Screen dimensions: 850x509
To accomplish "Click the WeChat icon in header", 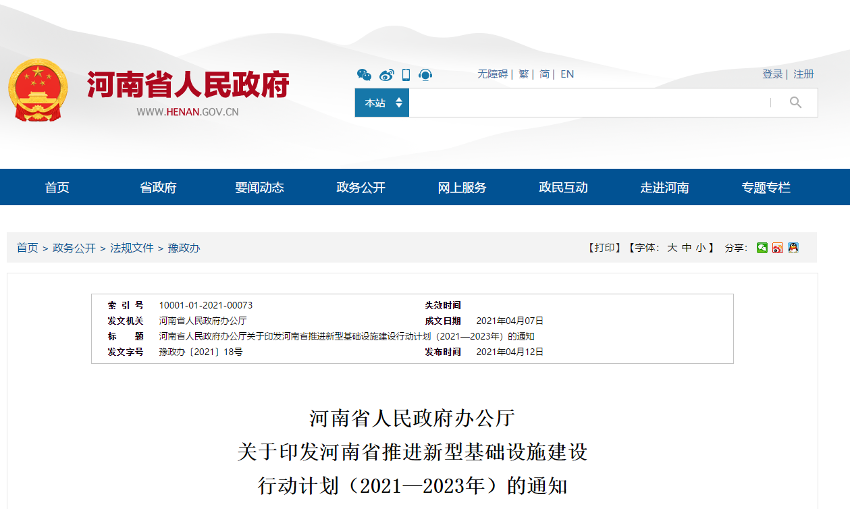I will coord(364,74).
